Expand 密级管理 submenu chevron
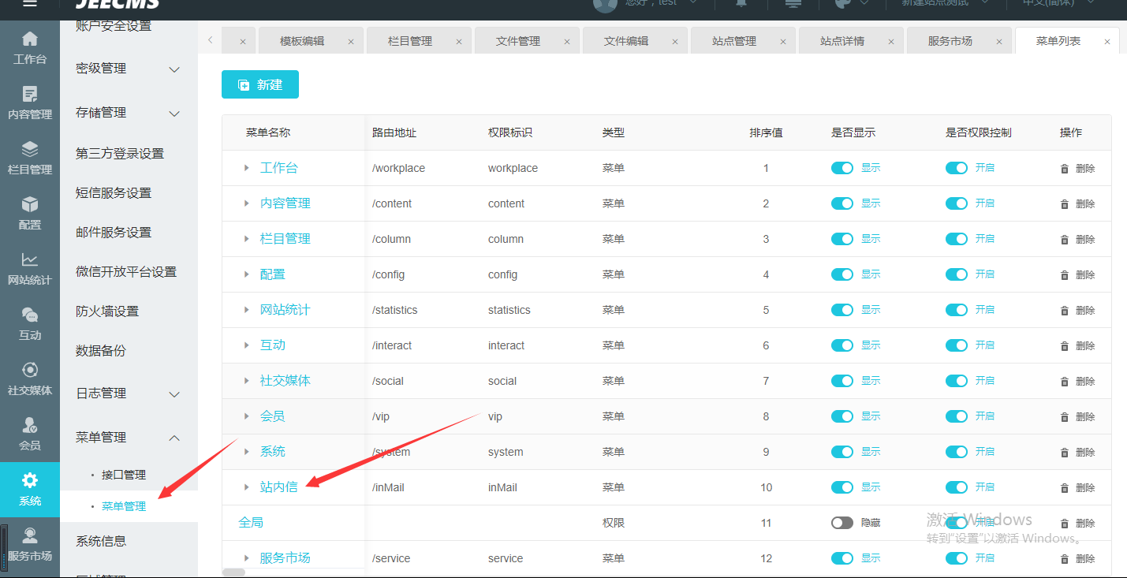 click(x=175, y=69)
